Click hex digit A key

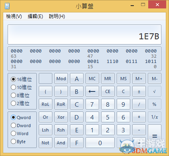click(77, 79)
